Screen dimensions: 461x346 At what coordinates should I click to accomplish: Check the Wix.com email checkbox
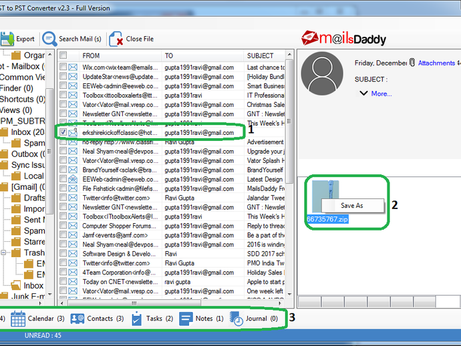[x=63, y=67]
